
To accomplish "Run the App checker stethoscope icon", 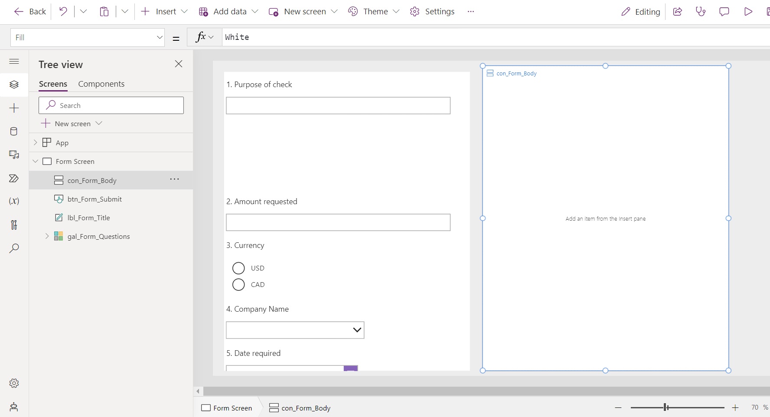I will 701,12.
